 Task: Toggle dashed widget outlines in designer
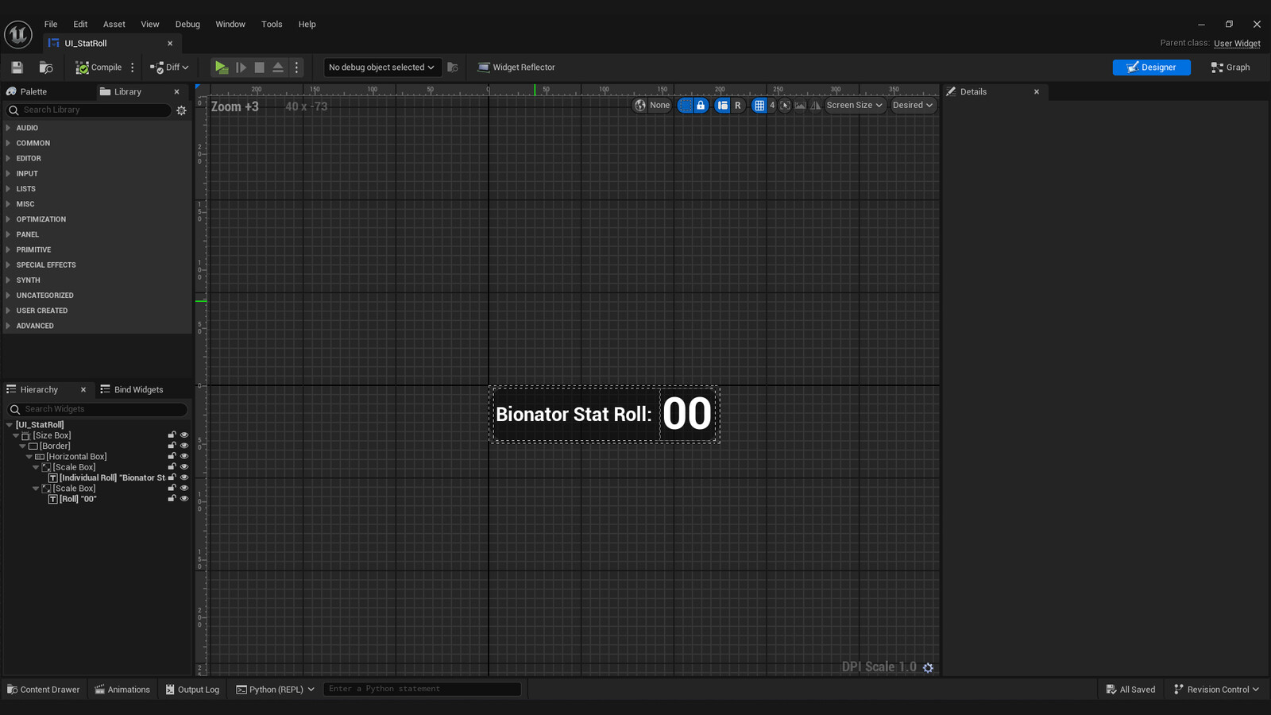point(685,106)
